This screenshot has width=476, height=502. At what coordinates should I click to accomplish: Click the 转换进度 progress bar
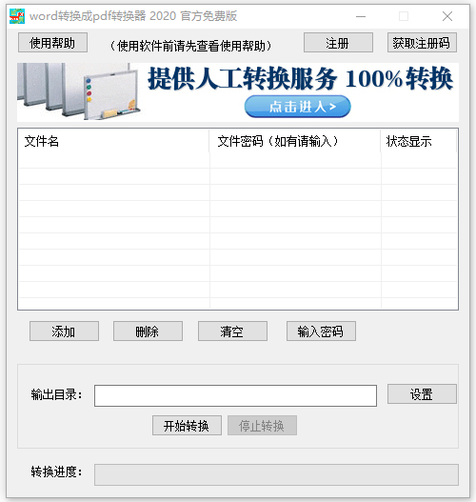click(276, 474)
